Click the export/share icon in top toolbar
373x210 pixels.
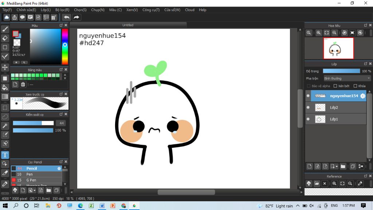coord(15,17)
